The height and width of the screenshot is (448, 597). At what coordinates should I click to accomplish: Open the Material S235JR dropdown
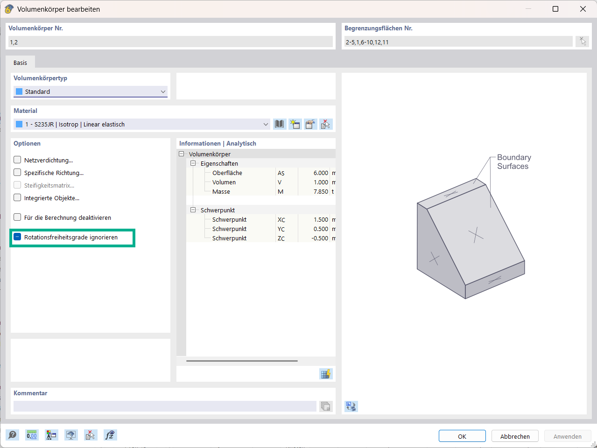pos(142,124)
